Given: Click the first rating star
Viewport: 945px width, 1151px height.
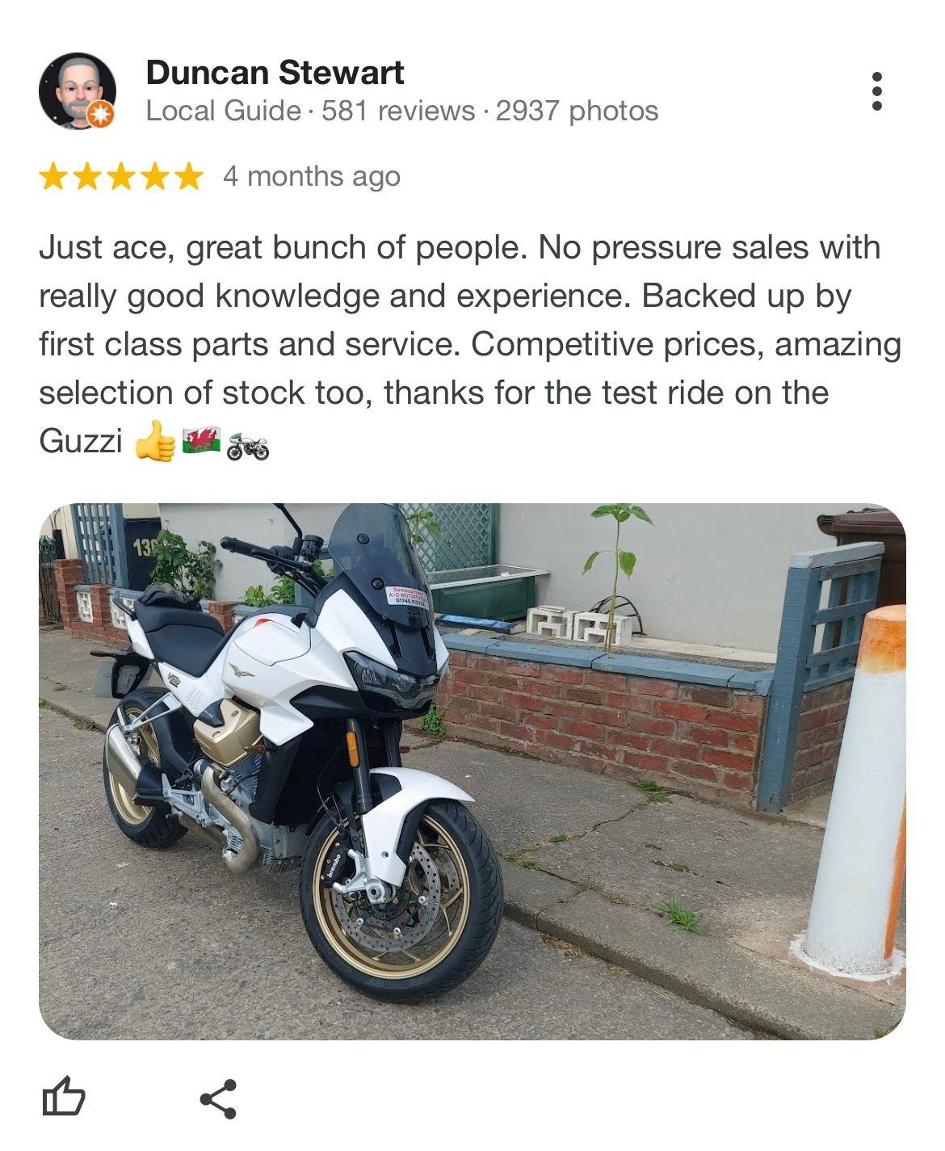Looking at the screenshot, I should coord(53,176).
